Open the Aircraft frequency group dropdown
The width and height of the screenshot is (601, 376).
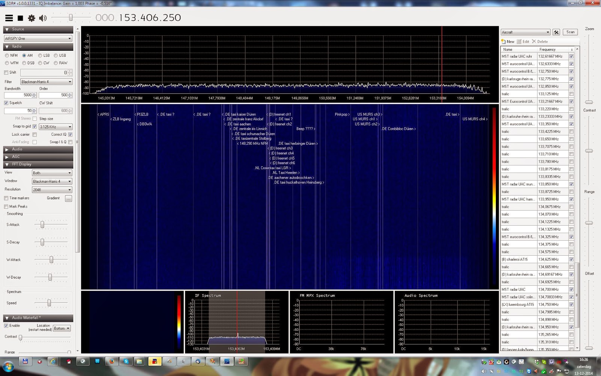(525, 32)
